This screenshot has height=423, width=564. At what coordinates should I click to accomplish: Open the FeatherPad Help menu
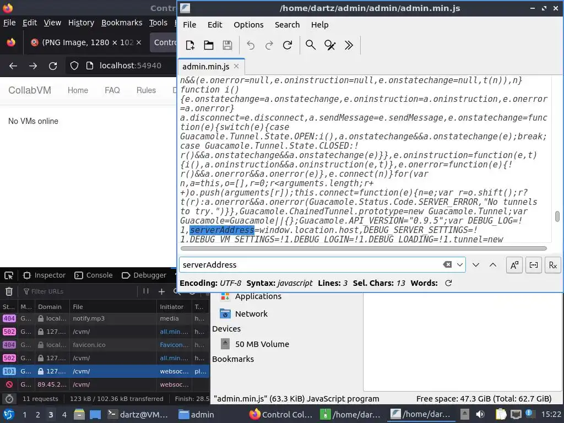(320, 25)
